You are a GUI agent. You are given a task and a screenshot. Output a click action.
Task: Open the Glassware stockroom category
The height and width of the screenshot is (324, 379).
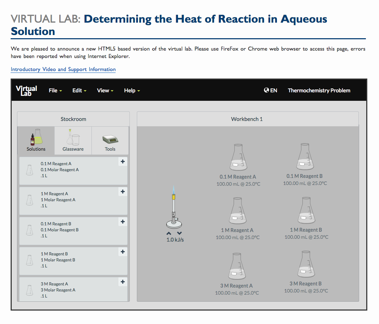(73, 140)
